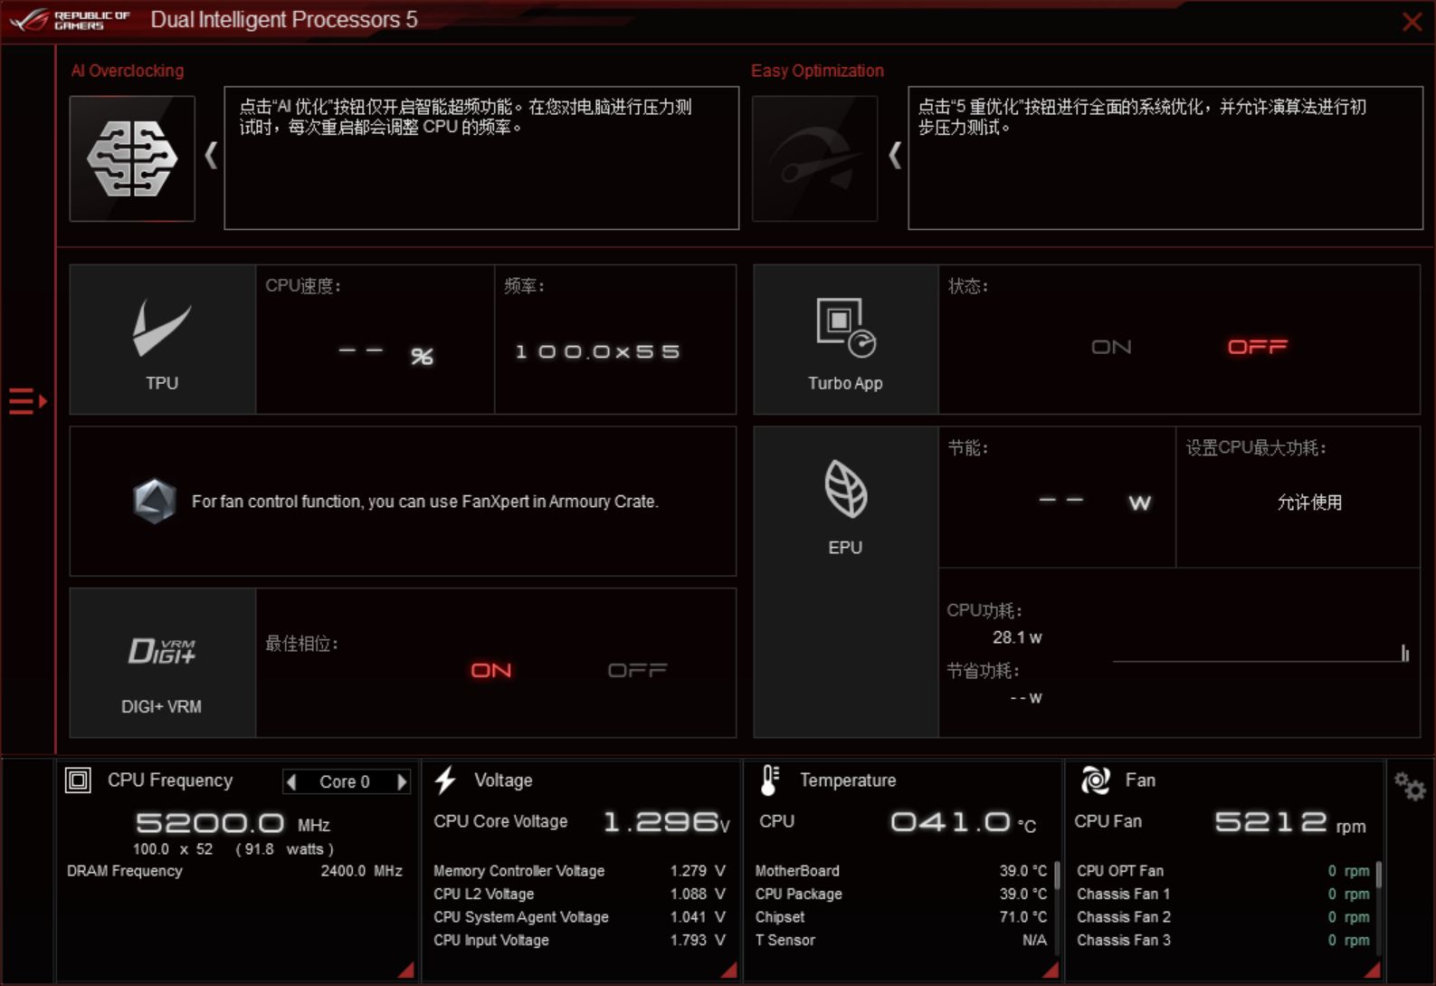Click the CPU Fan 5212 rpm readout
1436x986 pixels.
(x=1289, y=822)
